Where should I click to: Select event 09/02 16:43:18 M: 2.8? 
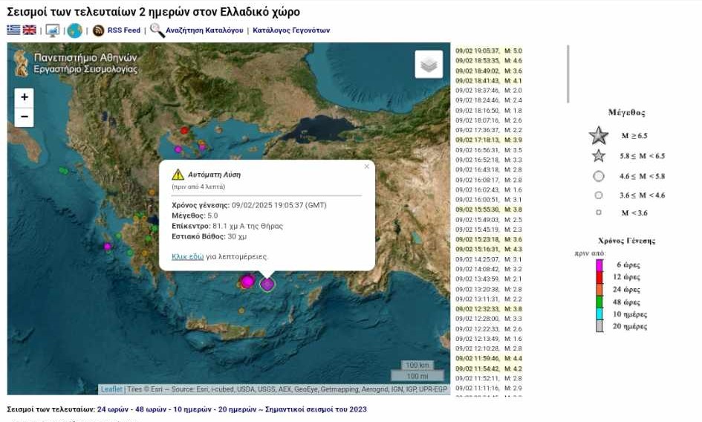(x=489, y=170)
